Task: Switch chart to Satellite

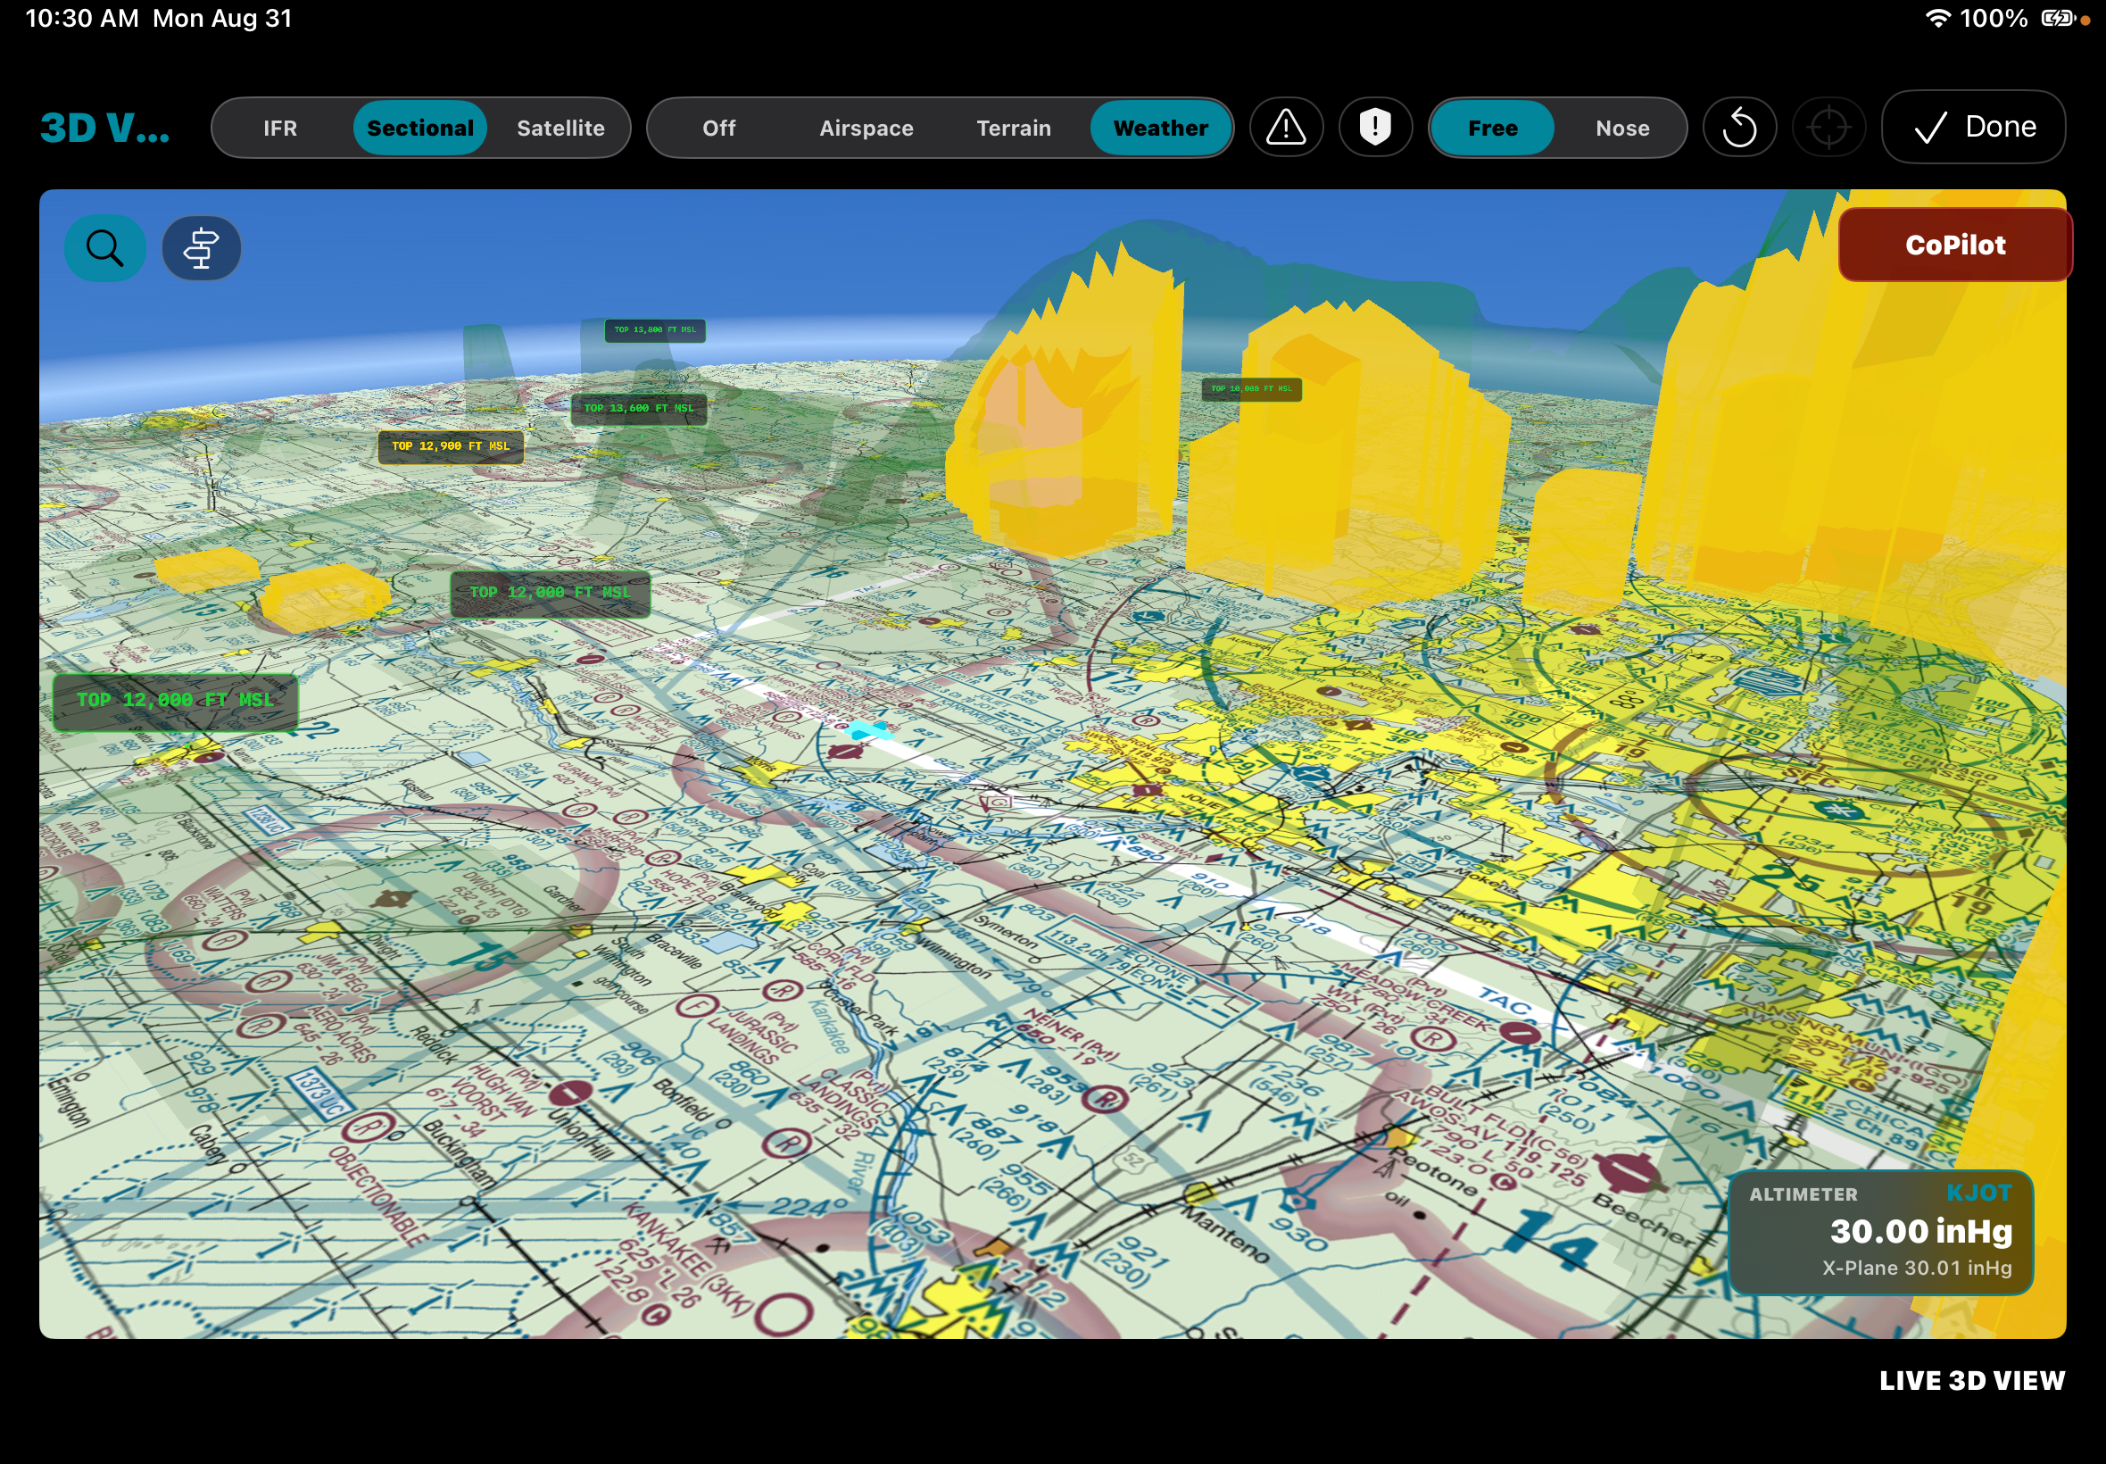Action: coord(560,128)
